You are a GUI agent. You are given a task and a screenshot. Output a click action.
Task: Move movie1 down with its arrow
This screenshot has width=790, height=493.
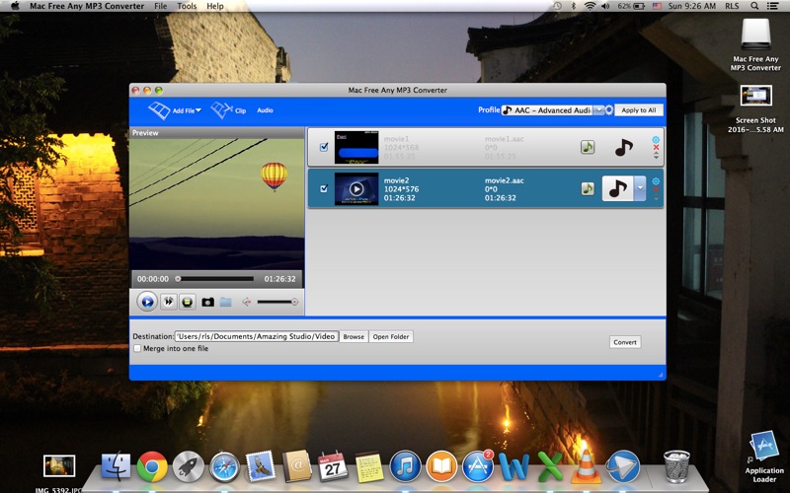pos(656,158)
